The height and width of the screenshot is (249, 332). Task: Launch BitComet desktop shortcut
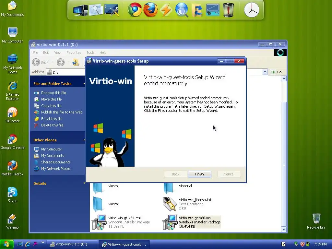tap(13, 115)
